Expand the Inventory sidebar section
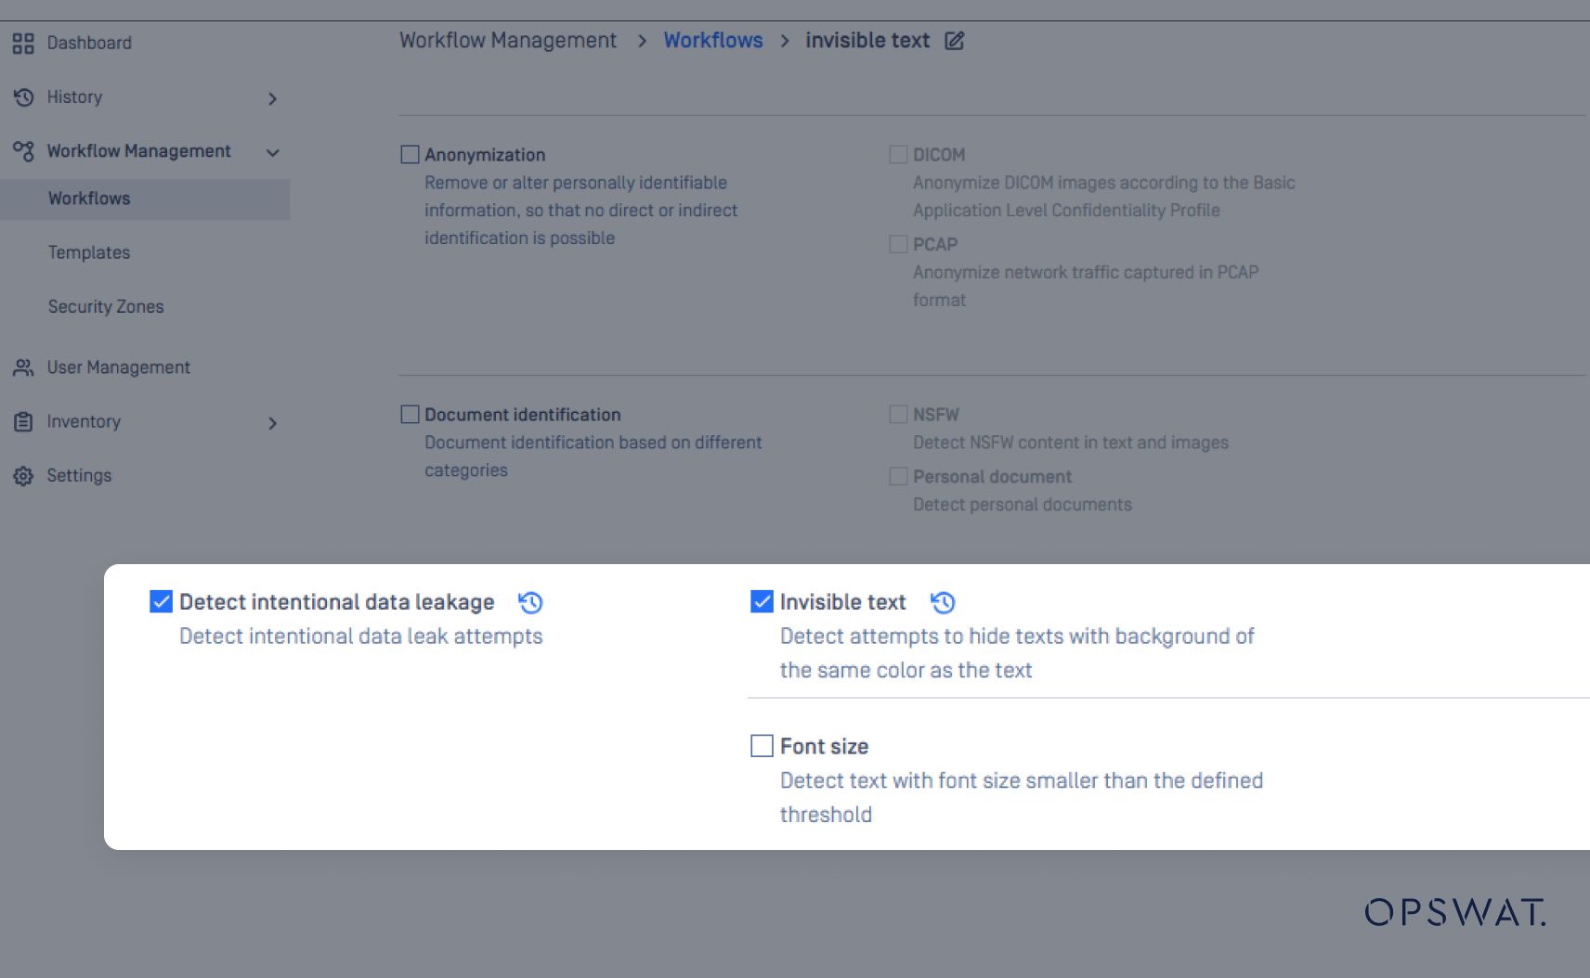The height and width of the screenshot is (978, 1590). (273, 422)
